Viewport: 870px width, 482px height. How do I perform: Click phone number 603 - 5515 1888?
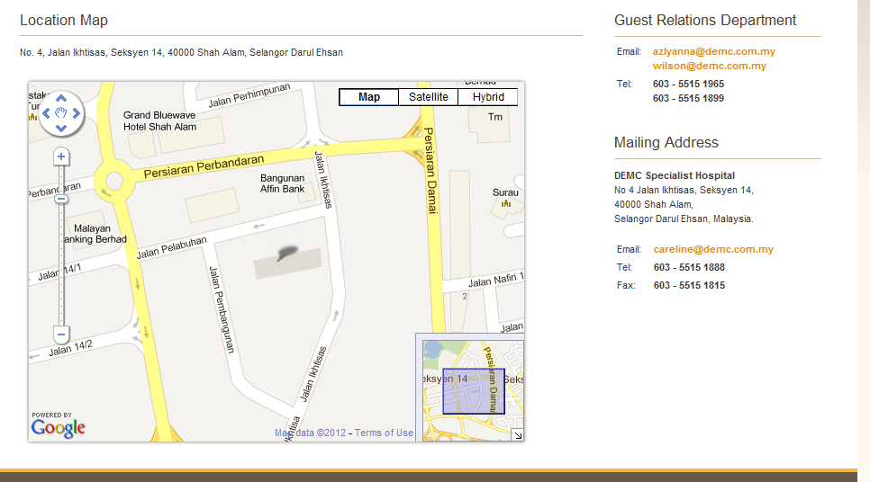[x=689, y=268]
